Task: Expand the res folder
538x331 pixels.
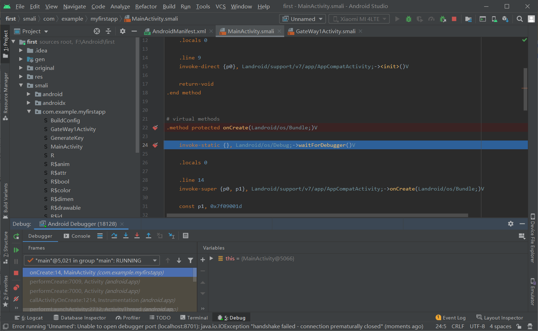Action: [x=21, y=77]
